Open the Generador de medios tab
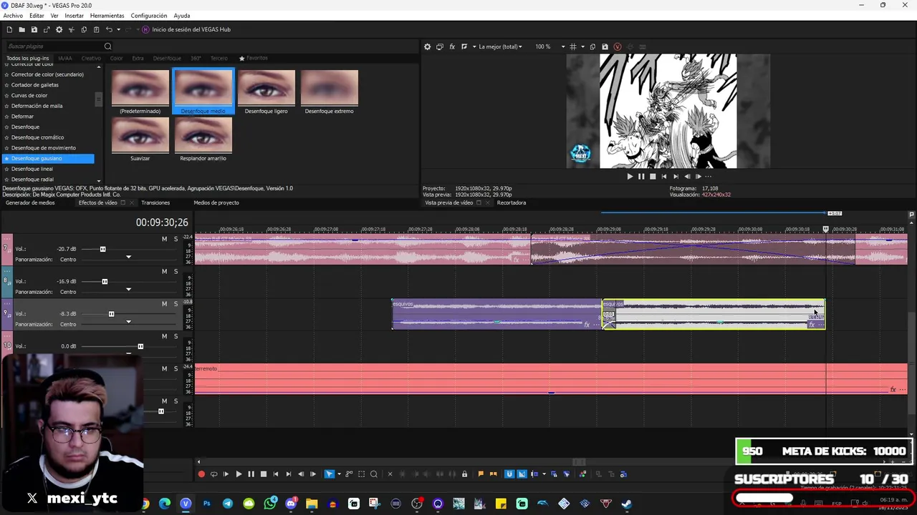The width and height of the screenshot is (917, 515). (x=30, y=202)
